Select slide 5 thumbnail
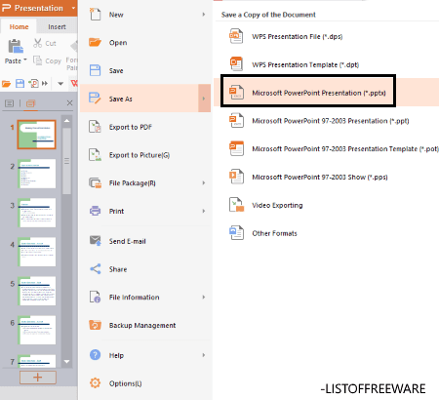 [x=37, y=291]
